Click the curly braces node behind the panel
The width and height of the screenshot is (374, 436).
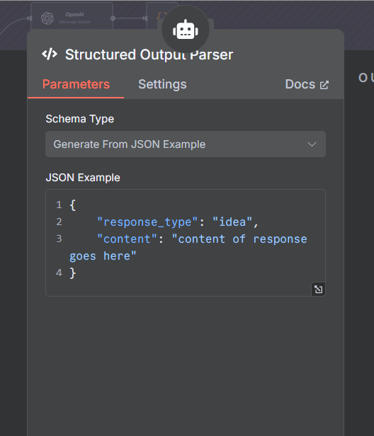(162, 16)
